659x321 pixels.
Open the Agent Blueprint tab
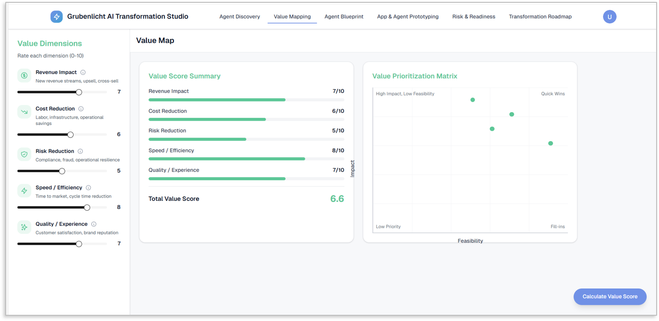(344, 17)
